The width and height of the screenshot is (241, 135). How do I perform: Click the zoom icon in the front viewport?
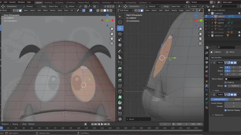click(x=112, y=29)
